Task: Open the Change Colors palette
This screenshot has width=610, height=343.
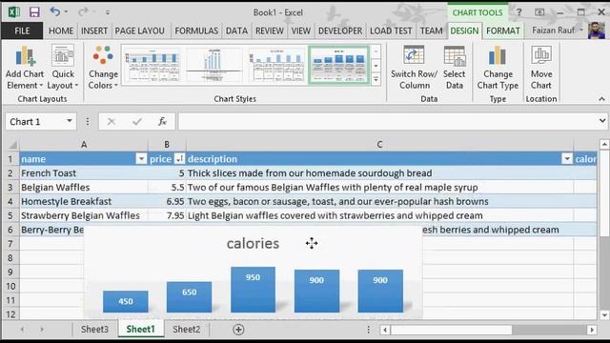Action: pyautogui.click(x=103, y=68)
